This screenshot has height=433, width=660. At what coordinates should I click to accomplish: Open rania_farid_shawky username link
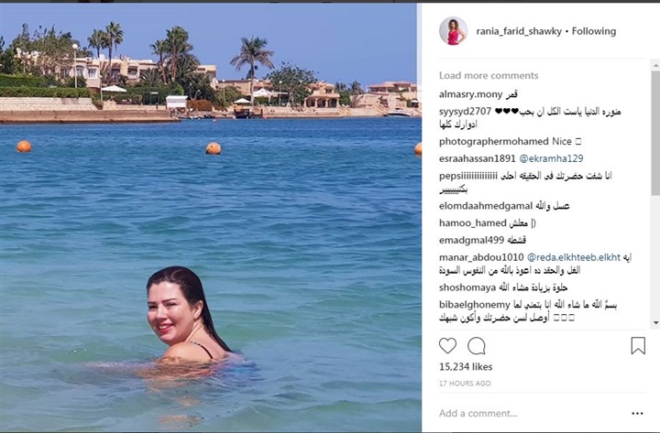point(519,31)
